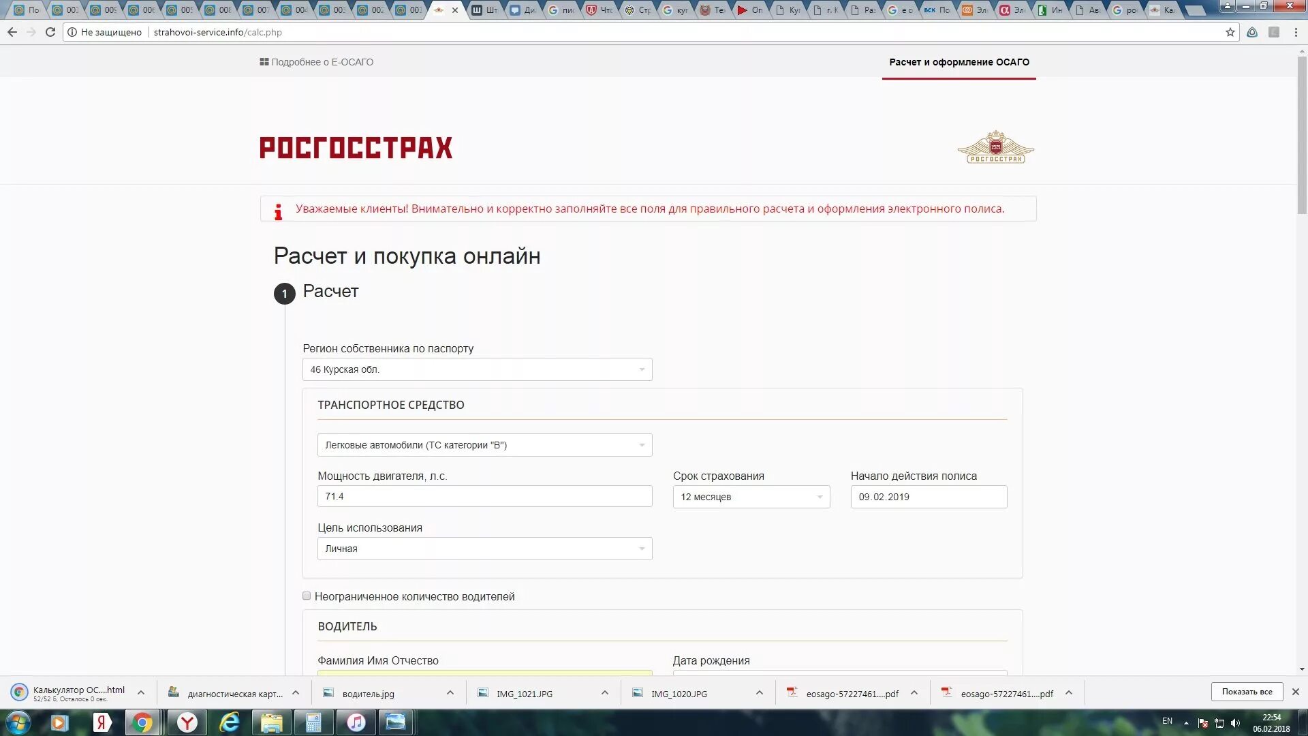Click the engine power field showing 71.4
The image size is (1308, 736).
coord(484,496)
